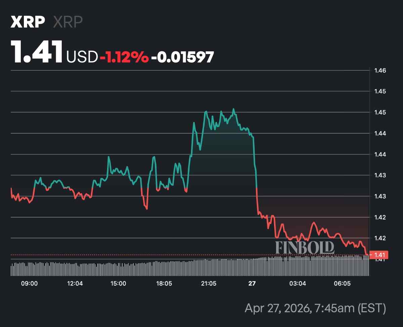403x327 pixels.
Task: Click the bold 27 date marker
Action: [252, 284]
